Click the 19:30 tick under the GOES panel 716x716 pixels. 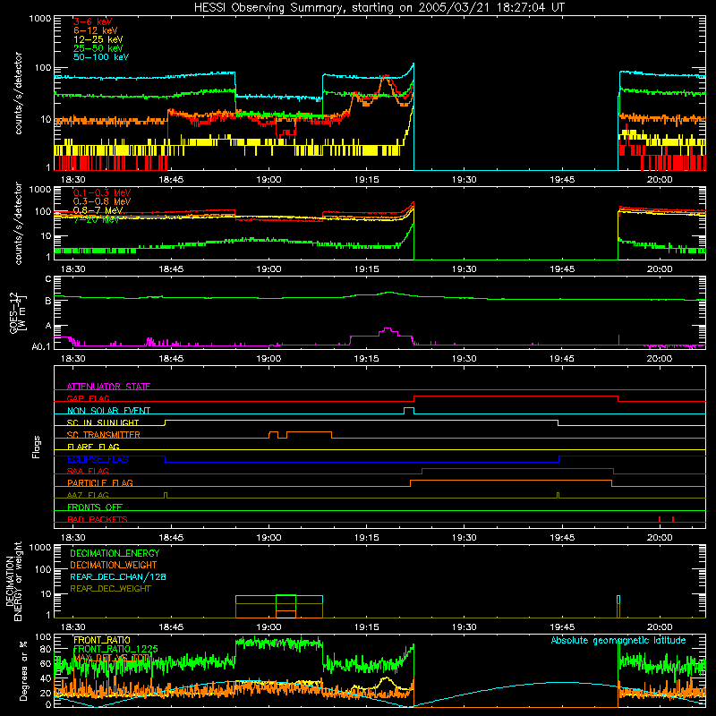[x=464, y=359]
